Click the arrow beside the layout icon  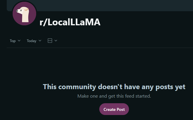click(x=56, y=41)
